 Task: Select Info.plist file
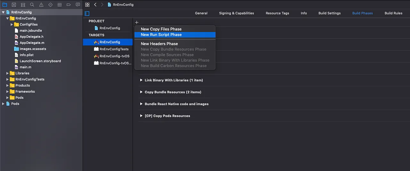[27, 55]
